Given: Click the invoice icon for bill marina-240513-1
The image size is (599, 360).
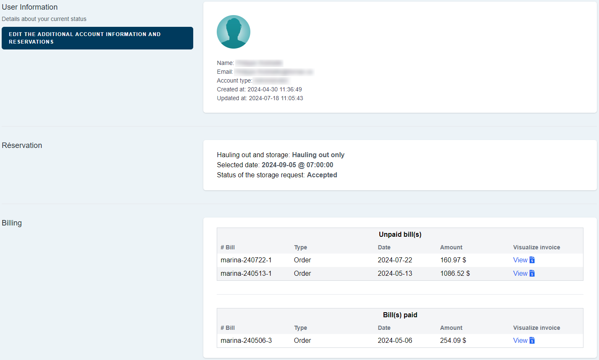Looking at the screenshot, I should (x=532, y=273).
